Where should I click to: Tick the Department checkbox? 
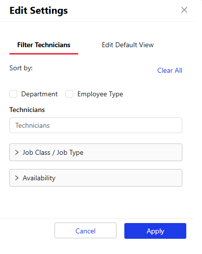[x=13, y=94]
